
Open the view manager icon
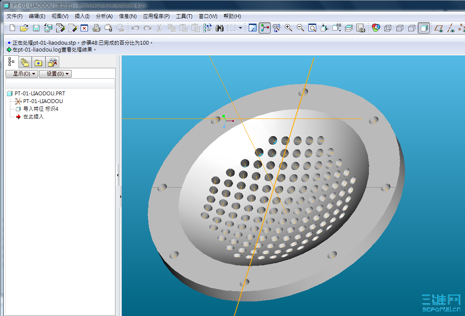point(361,28)
